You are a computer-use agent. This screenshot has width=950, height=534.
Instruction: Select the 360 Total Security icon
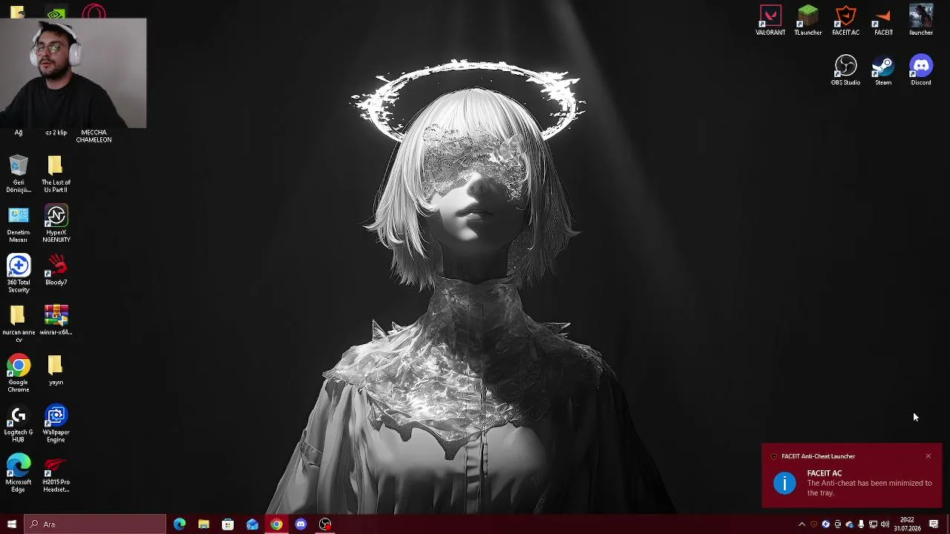[x=19, y=274]
